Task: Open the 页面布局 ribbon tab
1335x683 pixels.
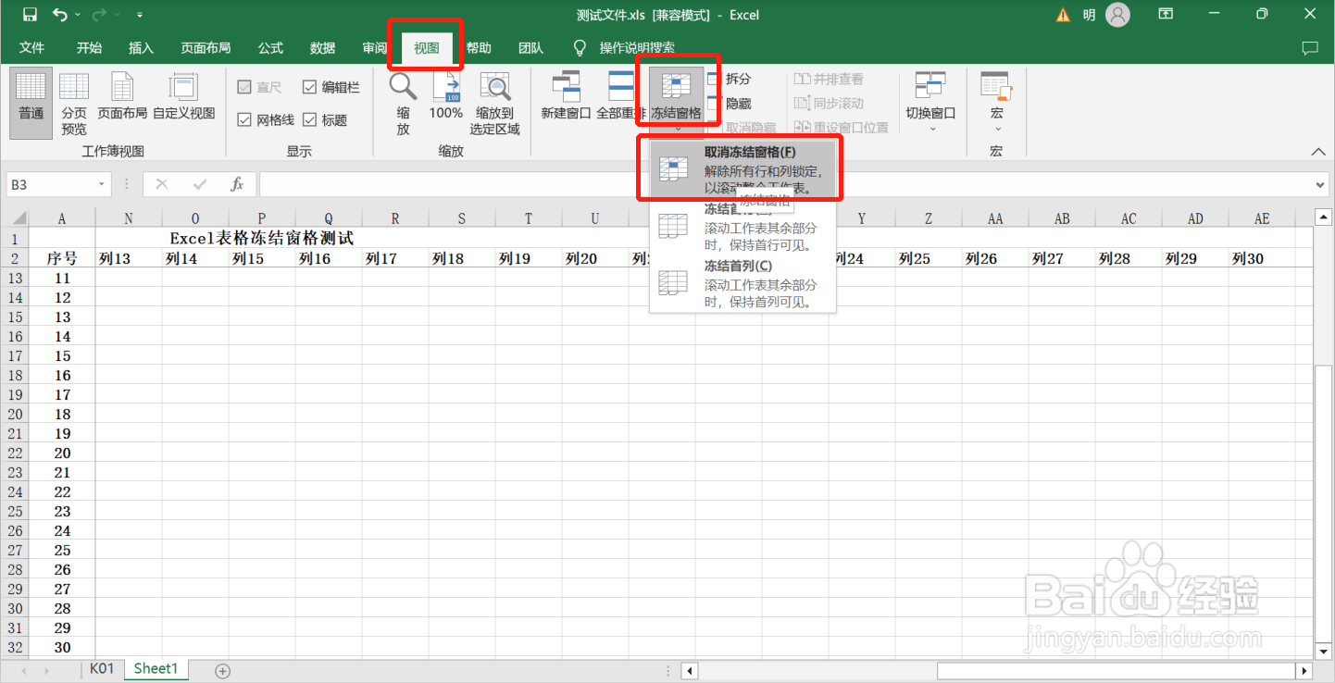Action: [x=206, y=48]
